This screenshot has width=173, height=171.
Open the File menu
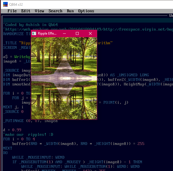click(x=12, y=11)
